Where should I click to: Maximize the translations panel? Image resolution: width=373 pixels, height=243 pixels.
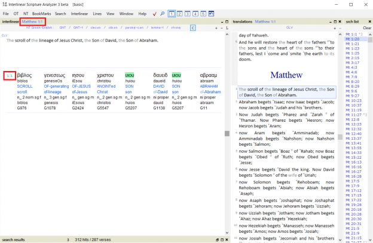coord(335,21)
